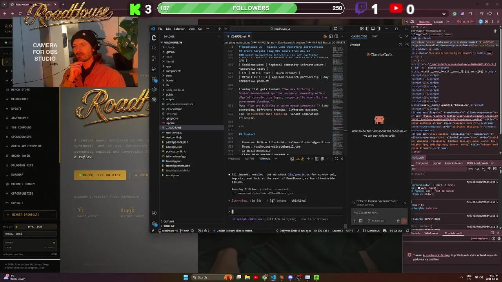Screen dimensions: 502x282
Task: Switch to the OUTPUT panel tab
Action: 249,159
